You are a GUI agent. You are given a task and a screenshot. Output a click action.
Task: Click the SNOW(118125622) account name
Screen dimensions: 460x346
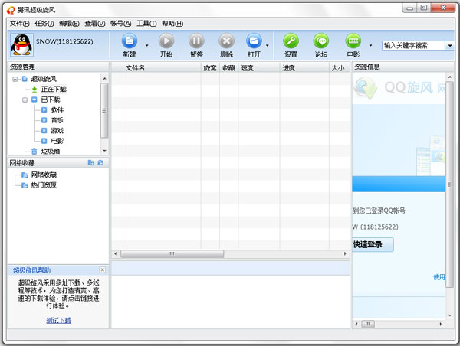tap(64, 41)
